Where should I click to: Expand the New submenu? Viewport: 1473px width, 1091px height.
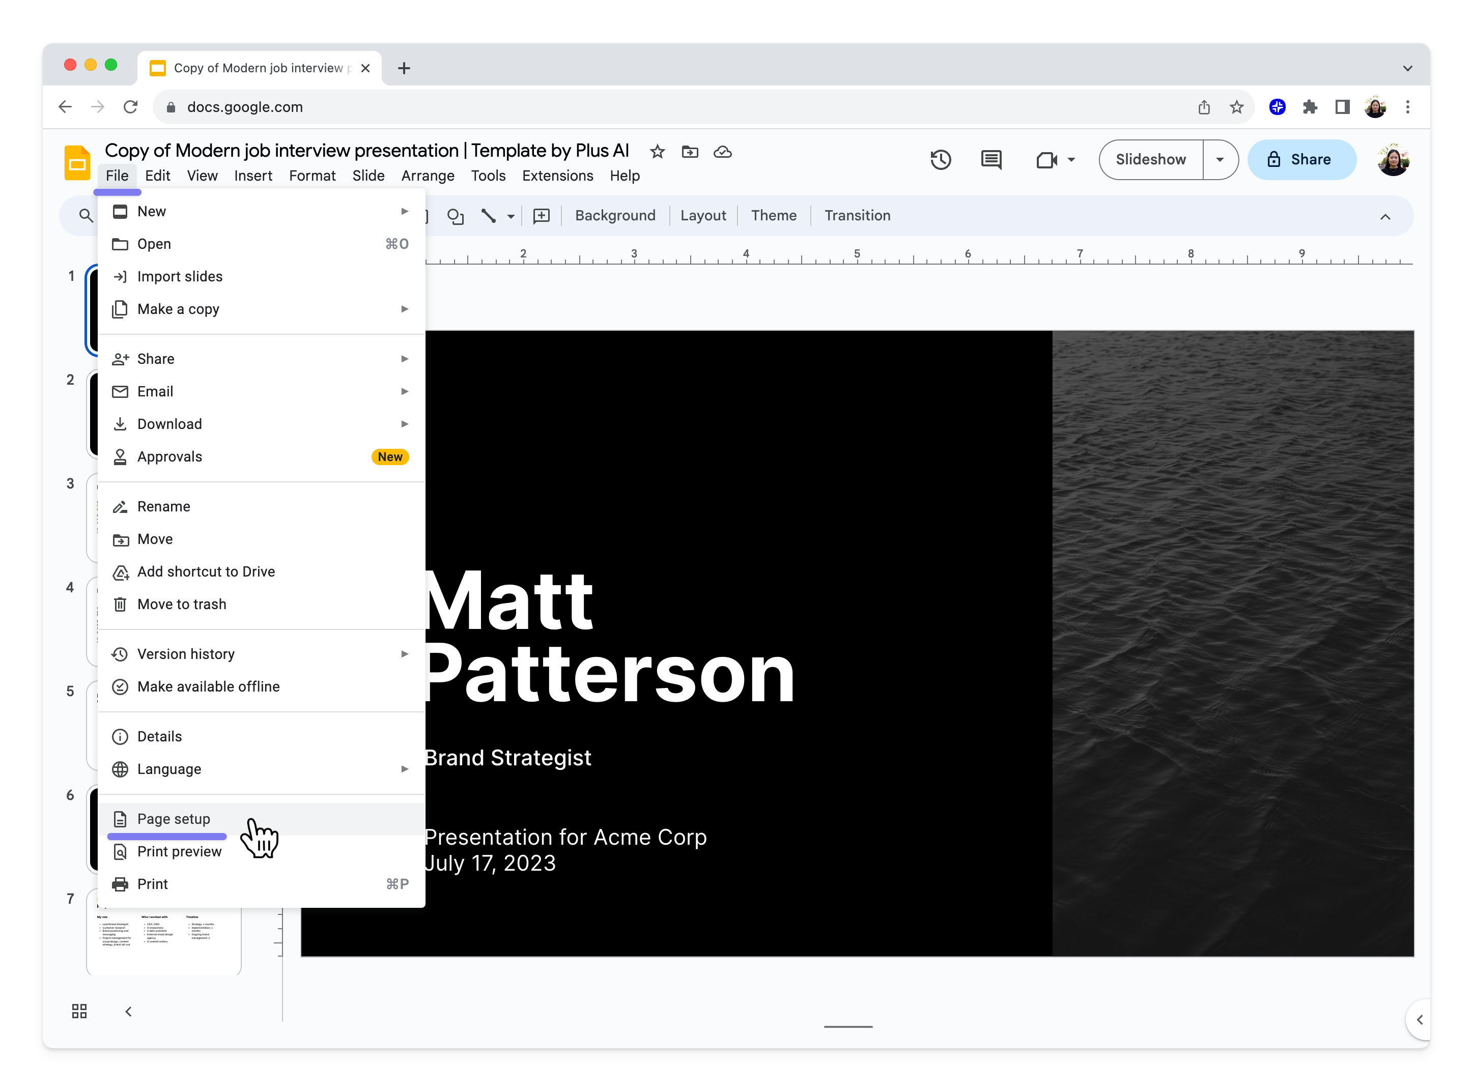[x=404, y=211]
